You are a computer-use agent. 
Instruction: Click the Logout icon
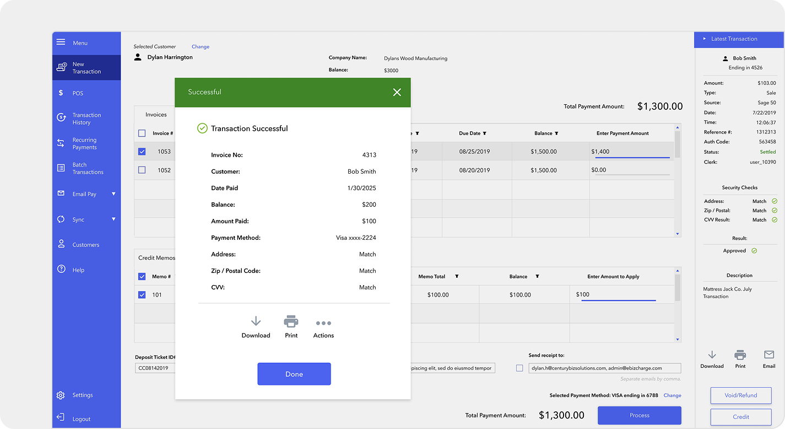[x=61, y=417]
